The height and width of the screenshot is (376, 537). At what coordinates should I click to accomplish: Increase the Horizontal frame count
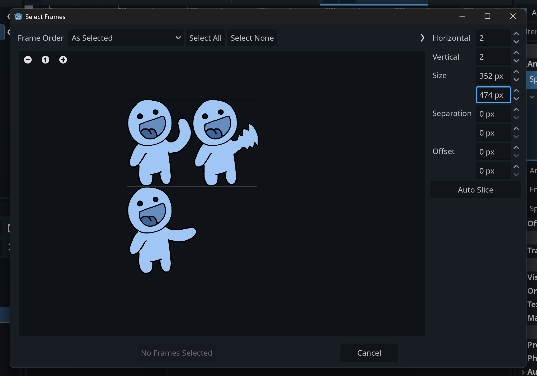[x=517, y=34]
